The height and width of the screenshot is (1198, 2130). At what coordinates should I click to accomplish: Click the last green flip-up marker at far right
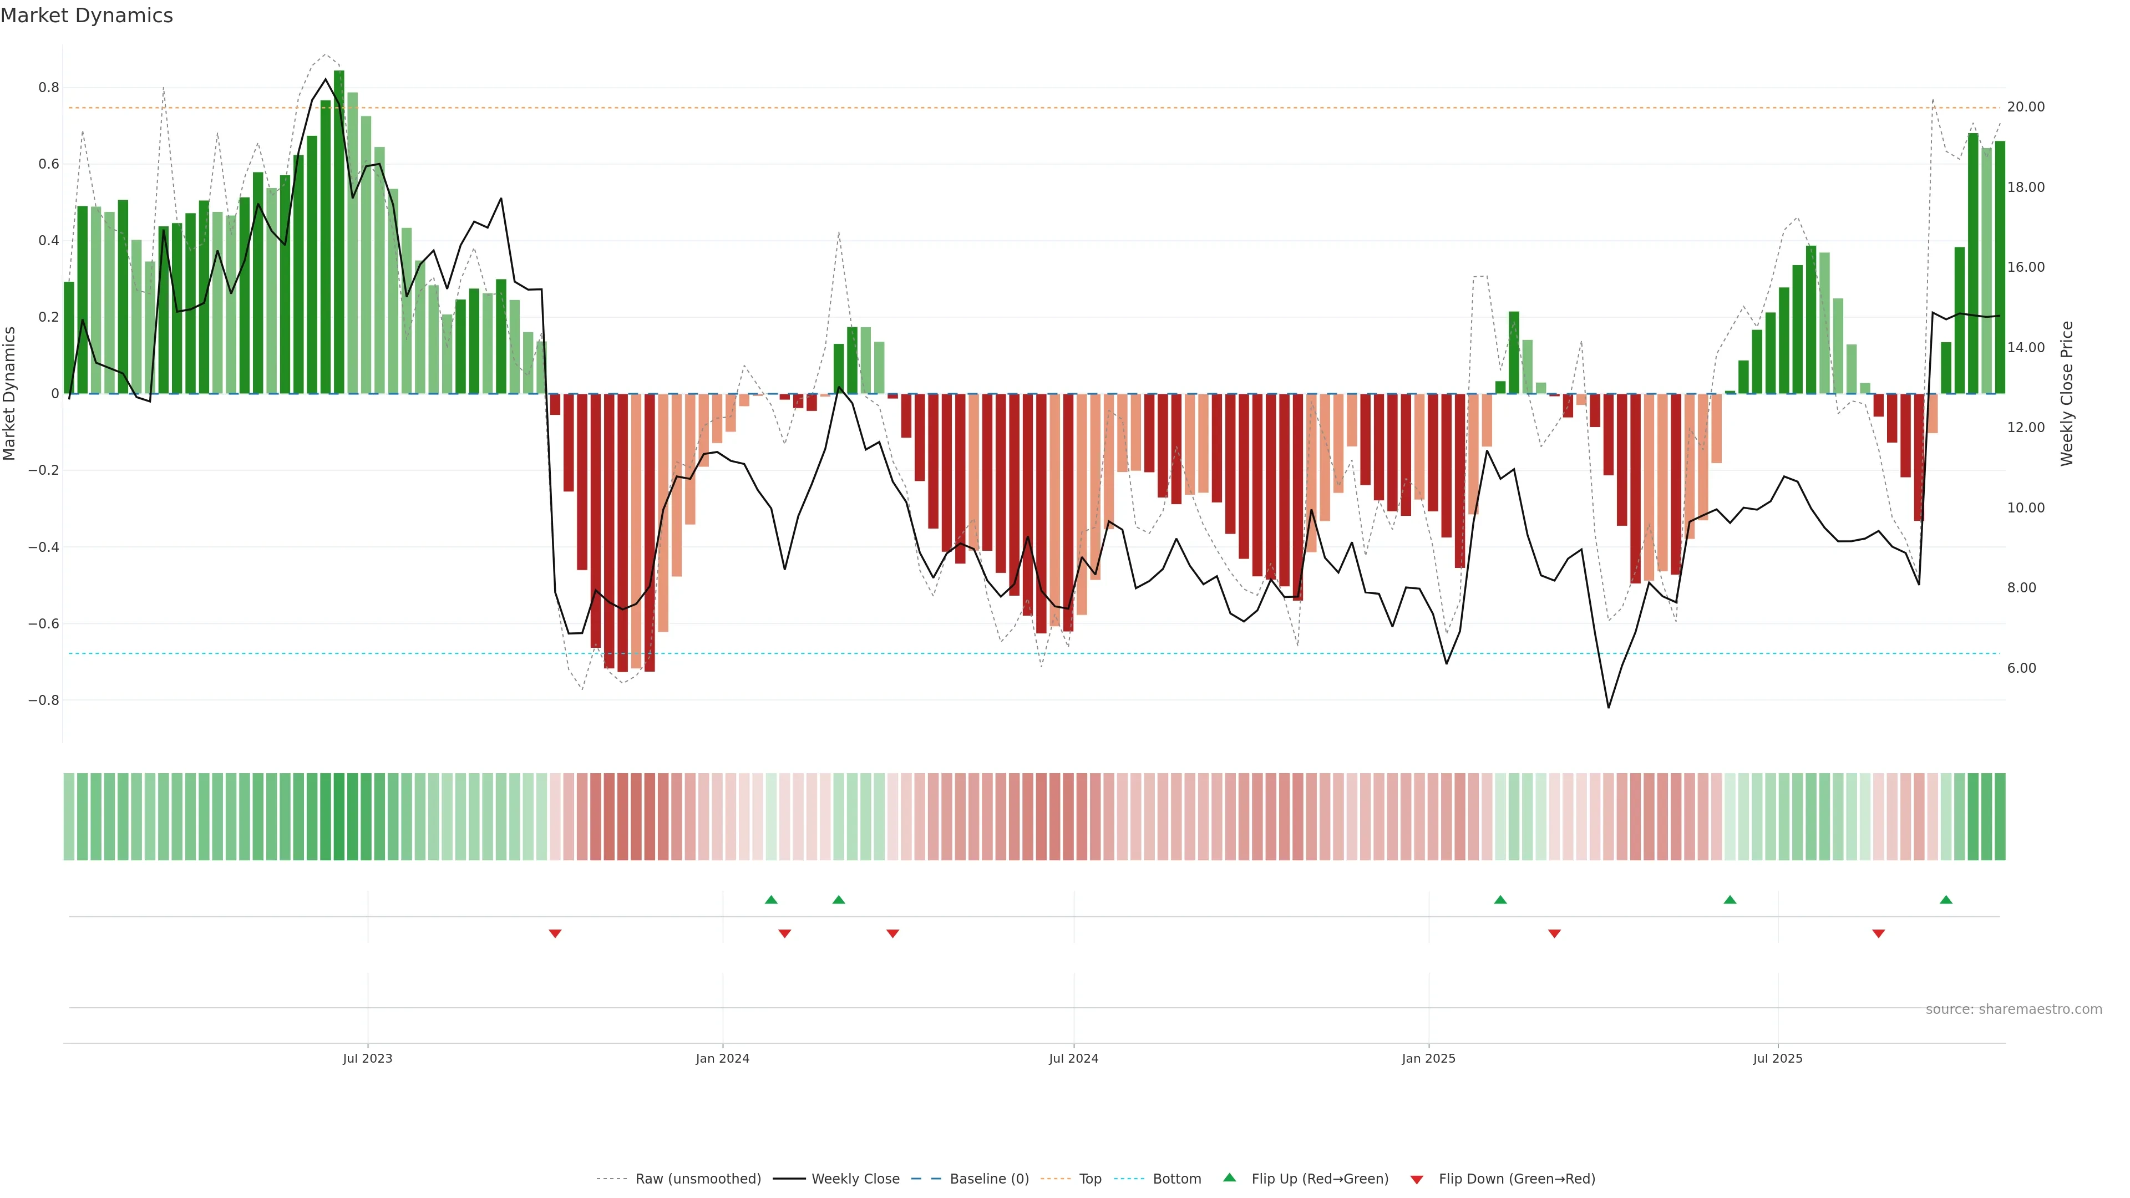pyautogui.click(x=1946, y=900)
